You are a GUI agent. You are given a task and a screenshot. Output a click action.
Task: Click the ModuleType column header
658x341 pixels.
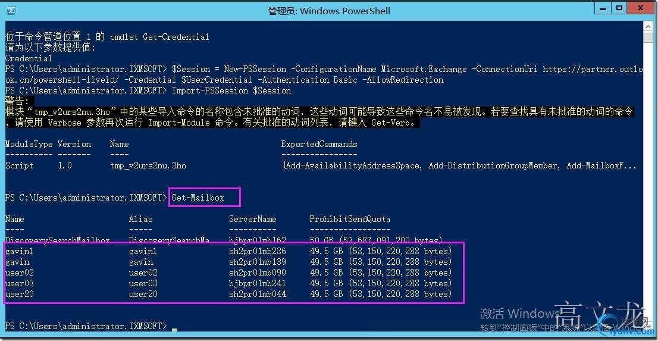[29, 144]
